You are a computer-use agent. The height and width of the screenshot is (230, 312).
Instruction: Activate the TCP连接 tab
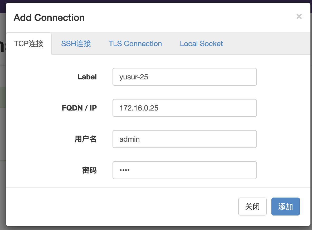click(29, 44)
